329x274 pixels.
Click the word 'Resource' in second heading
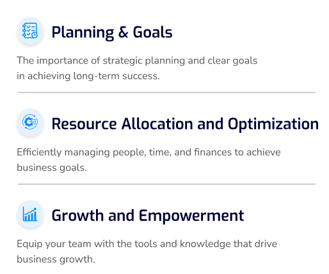click(84, 124)
